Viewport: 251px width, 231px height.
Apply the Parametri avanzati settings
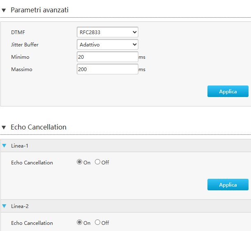coord(228,91)
